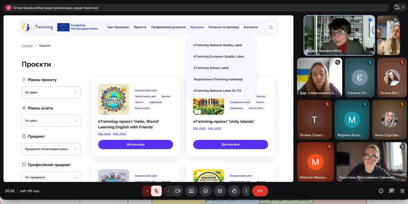Open the chat panel icon

click(x=392, y=191)
